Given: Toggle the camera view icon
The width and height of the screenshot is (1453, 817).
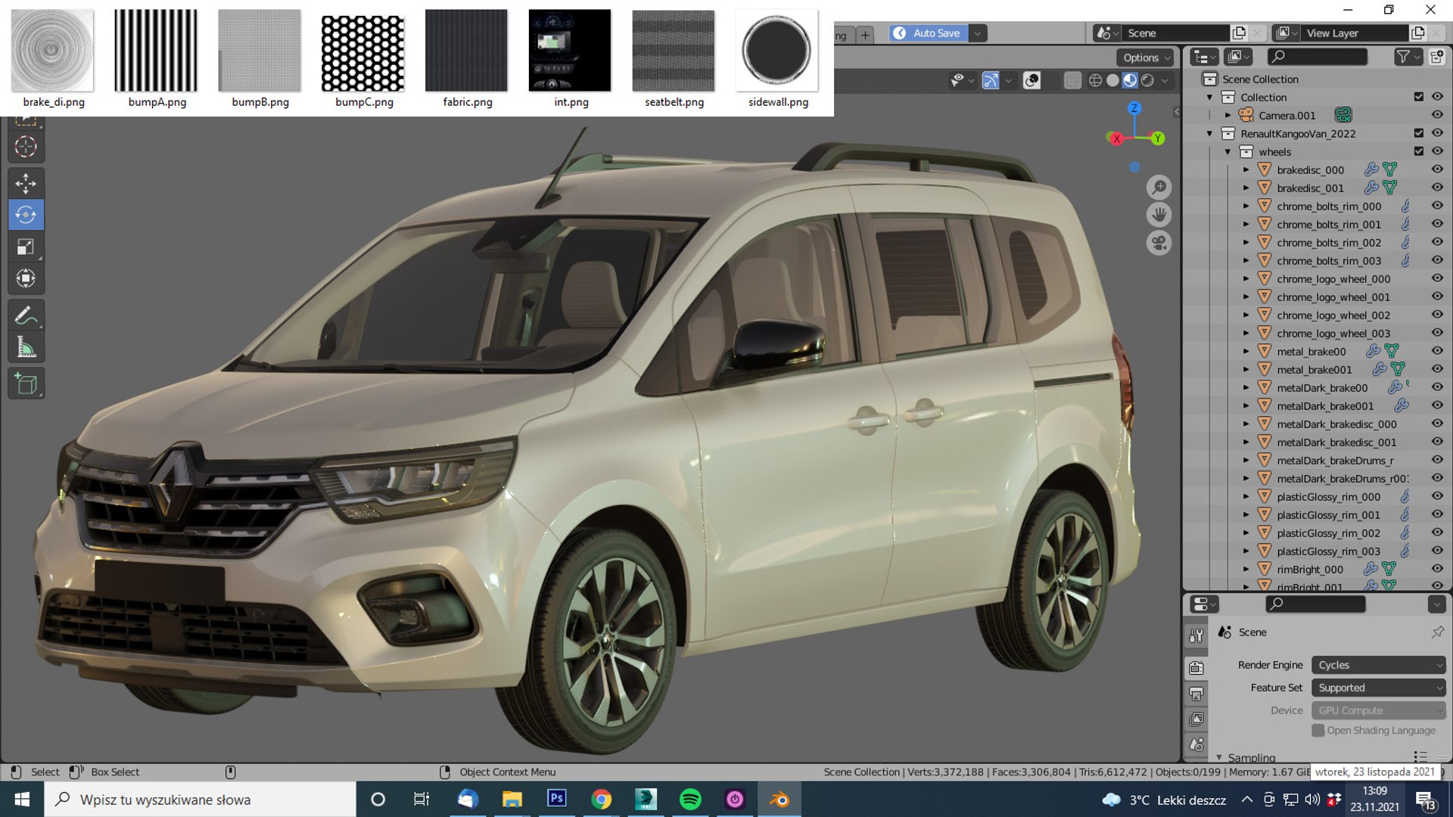Looking at the screenshot, I should coord(1159,243).
